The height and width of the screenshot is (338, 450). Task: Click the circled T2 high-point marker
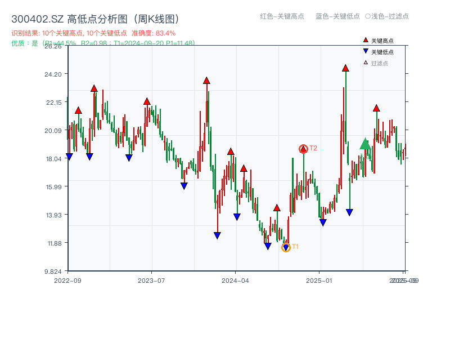[303, 148]
